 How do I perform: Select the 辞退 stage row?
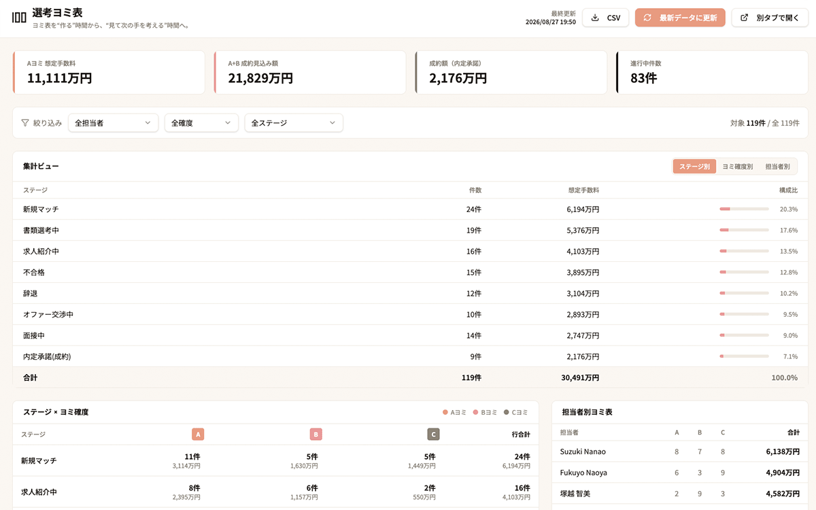(410, 294)
